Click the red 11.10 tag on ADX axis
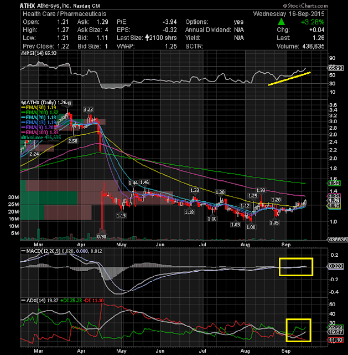This screenshot has height=355, width=348. point(335,340)
